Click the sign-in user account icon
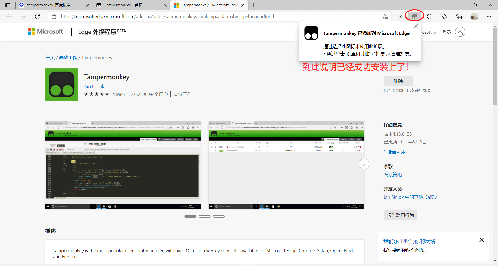Image resolution: width=498 pixels, height=266 pixels. pyautogui.click(x=460, y=32)
